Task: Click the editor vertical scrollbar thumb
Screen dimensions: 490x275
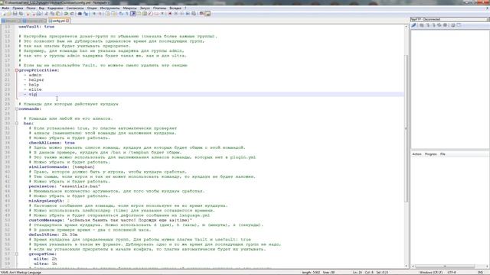Action: (x=407, y=128)
